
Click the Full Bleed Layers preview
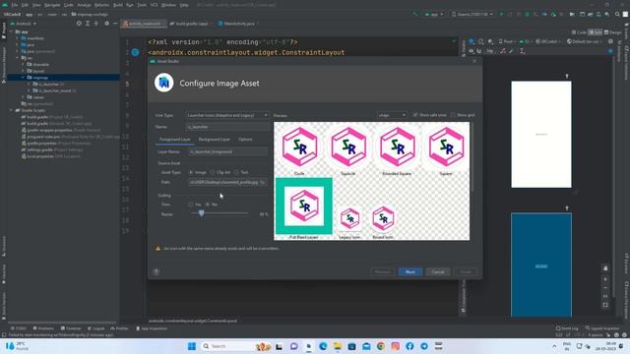point(304,206)
